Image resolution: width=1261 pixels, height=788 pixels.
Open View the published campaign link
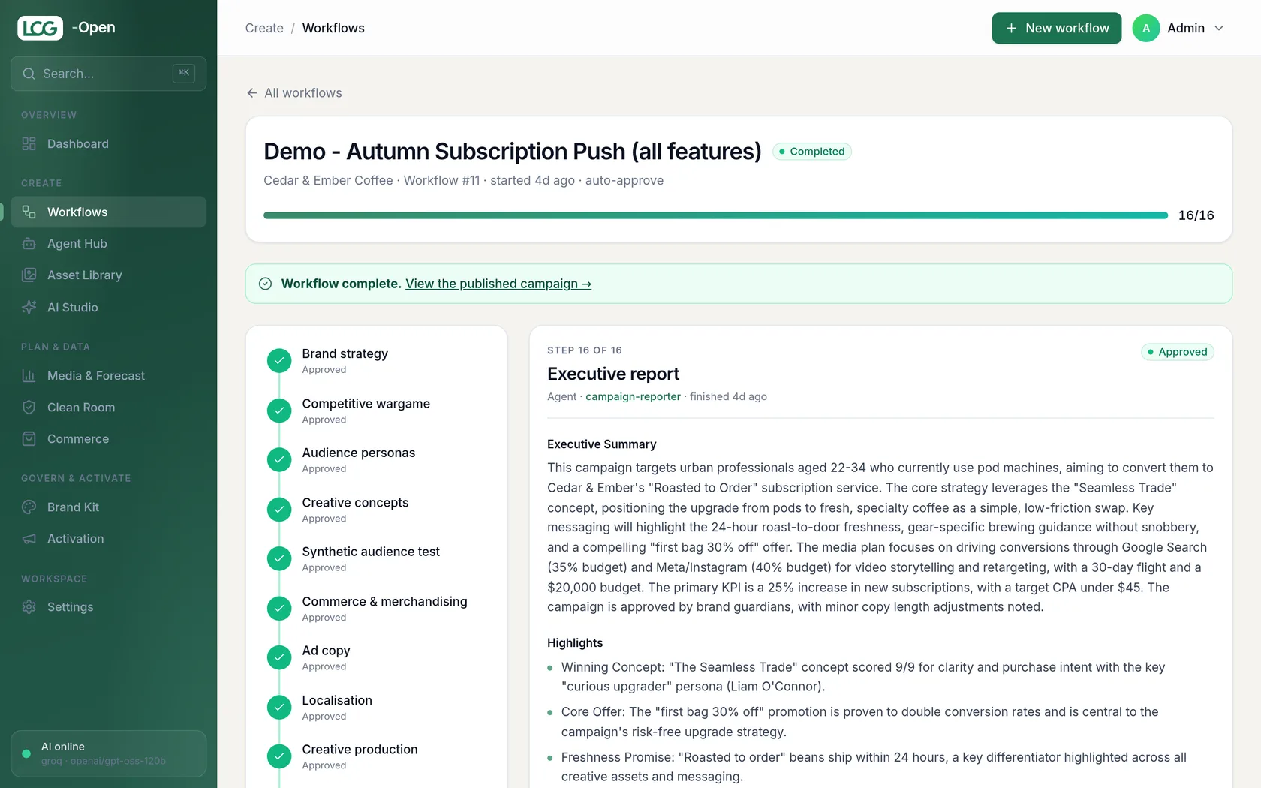pos(498,284)
